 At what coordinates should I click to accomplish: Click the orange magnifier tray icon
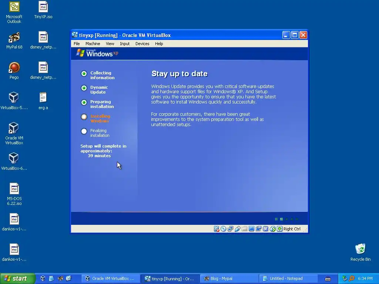click(352, 278)
